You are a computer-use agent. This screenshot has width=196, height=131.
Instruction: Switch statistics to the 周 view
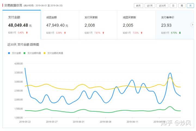click(x=182, y=5)
